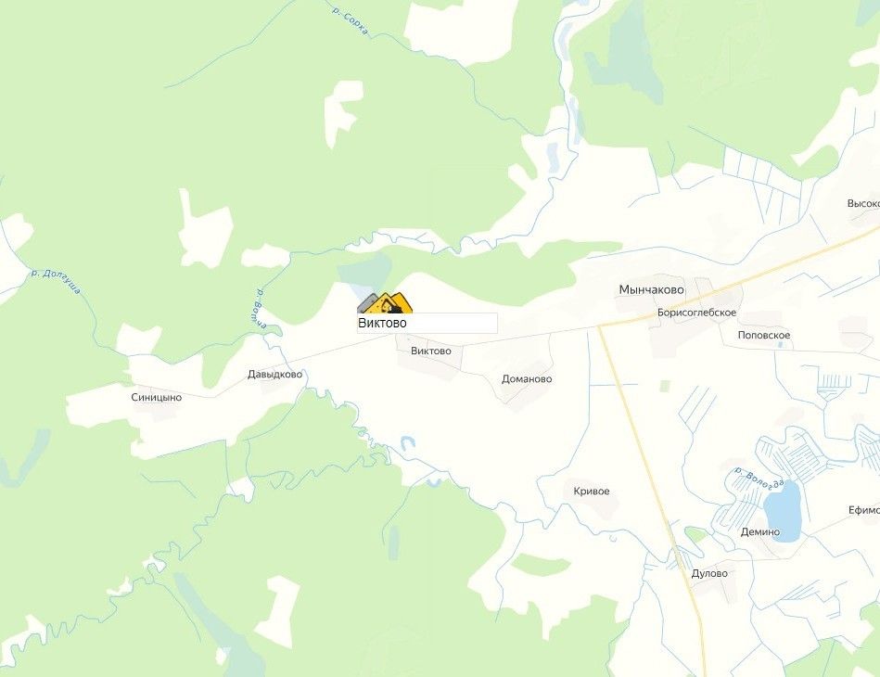
Task: Click the р. Сорка river label
Action: pyautogui.click(x=350, y=21)
